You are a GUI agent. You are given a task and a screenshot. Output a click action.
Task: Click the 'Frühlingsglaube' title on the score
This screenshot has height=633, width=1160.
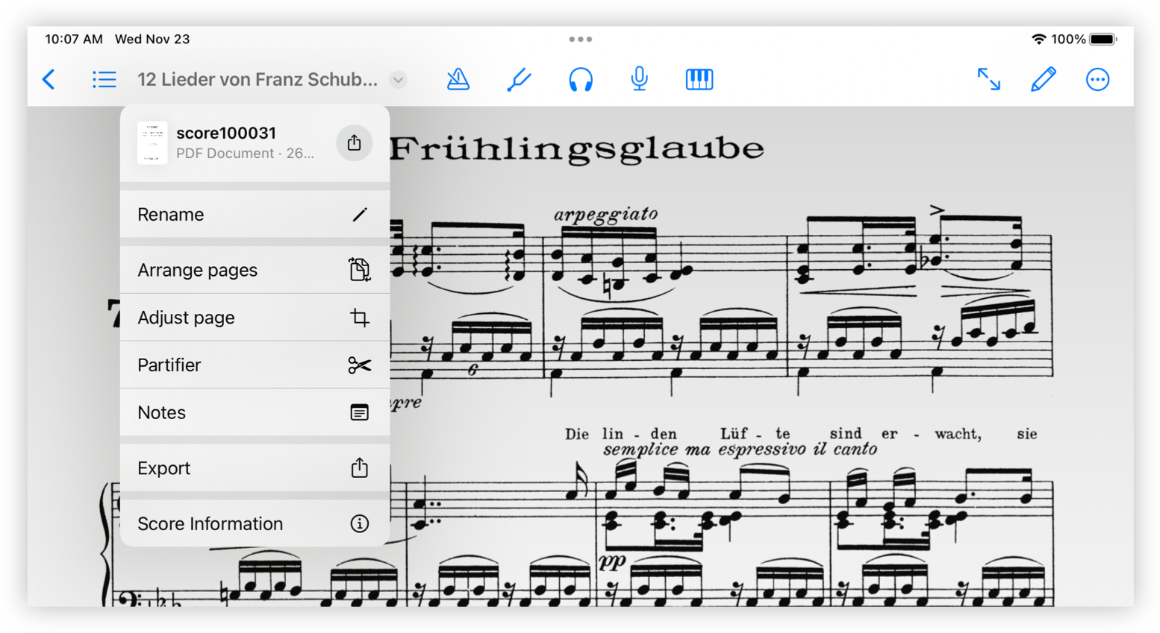pos(577,149)
